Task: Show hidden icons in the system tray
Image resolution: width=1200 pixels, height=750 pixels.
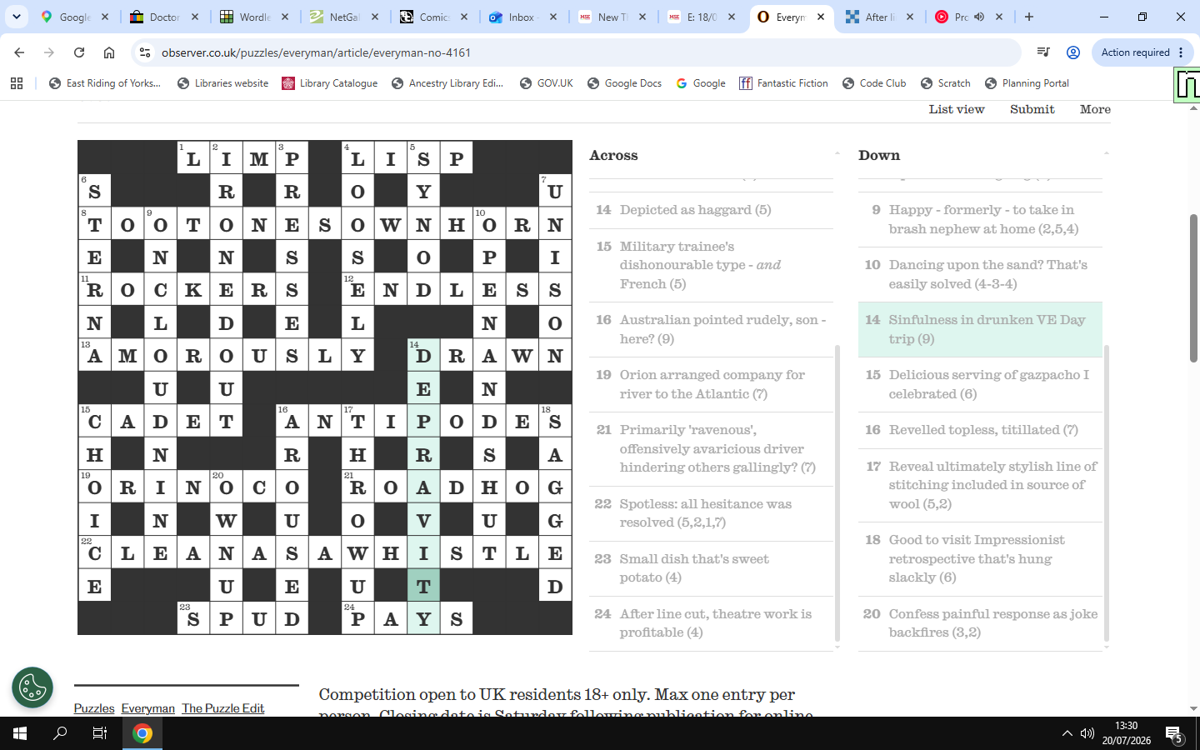Action: pyautogui.click(x=1067, y=733)
